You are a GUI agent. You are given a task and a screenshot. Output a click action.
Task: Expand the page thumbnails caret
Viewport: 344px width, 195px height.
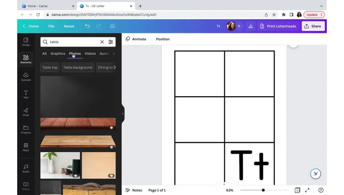pyautogui.click(x=224, y=184)
